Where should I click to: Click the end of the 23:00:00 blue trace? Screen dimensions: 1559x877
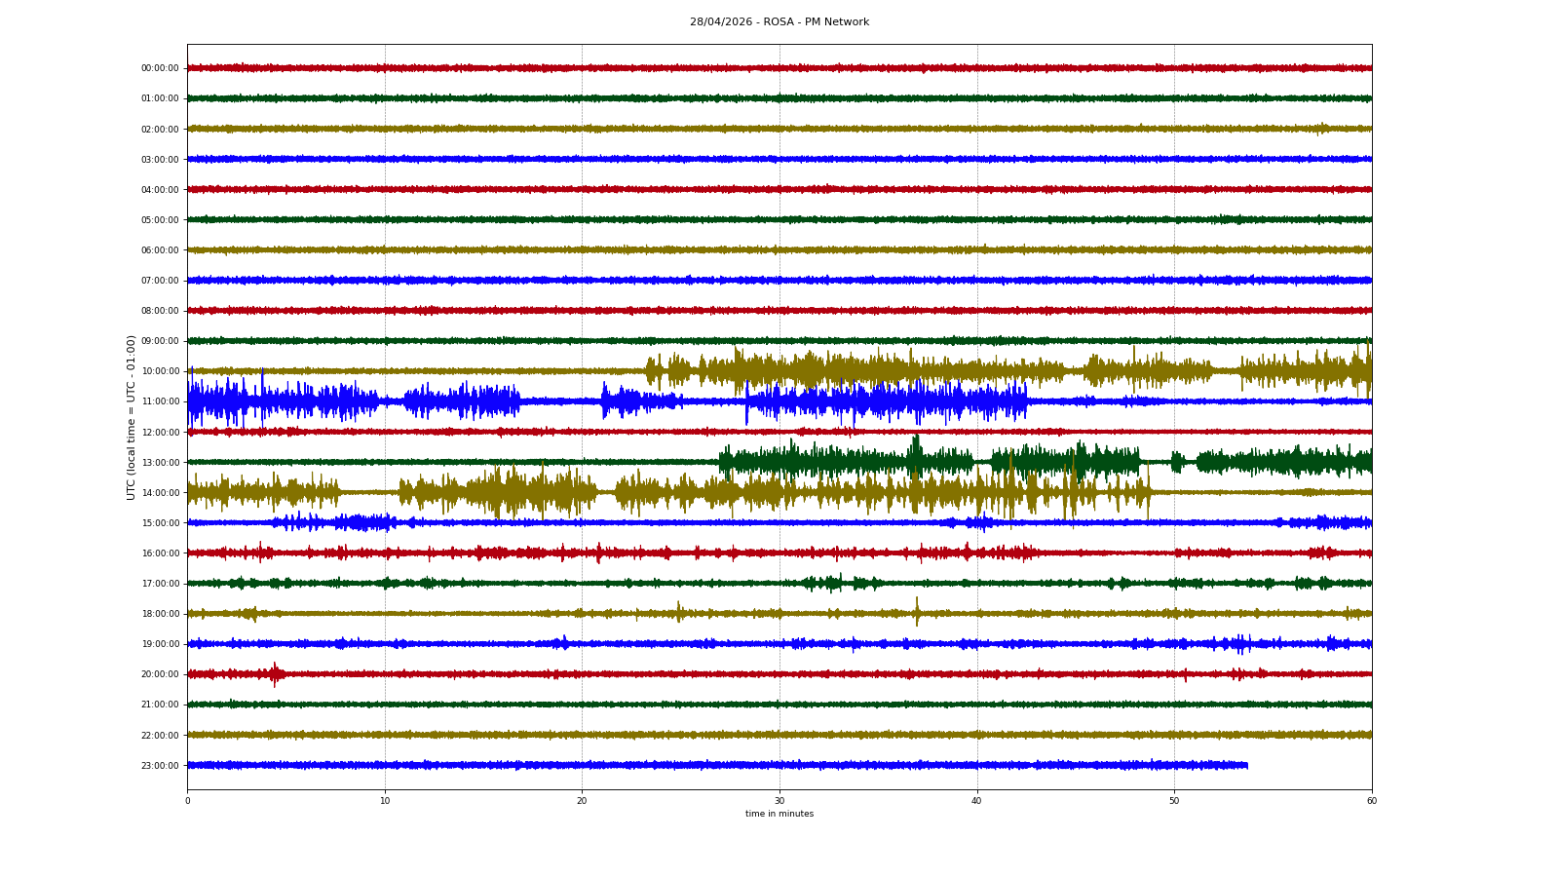pos(1246,765)
